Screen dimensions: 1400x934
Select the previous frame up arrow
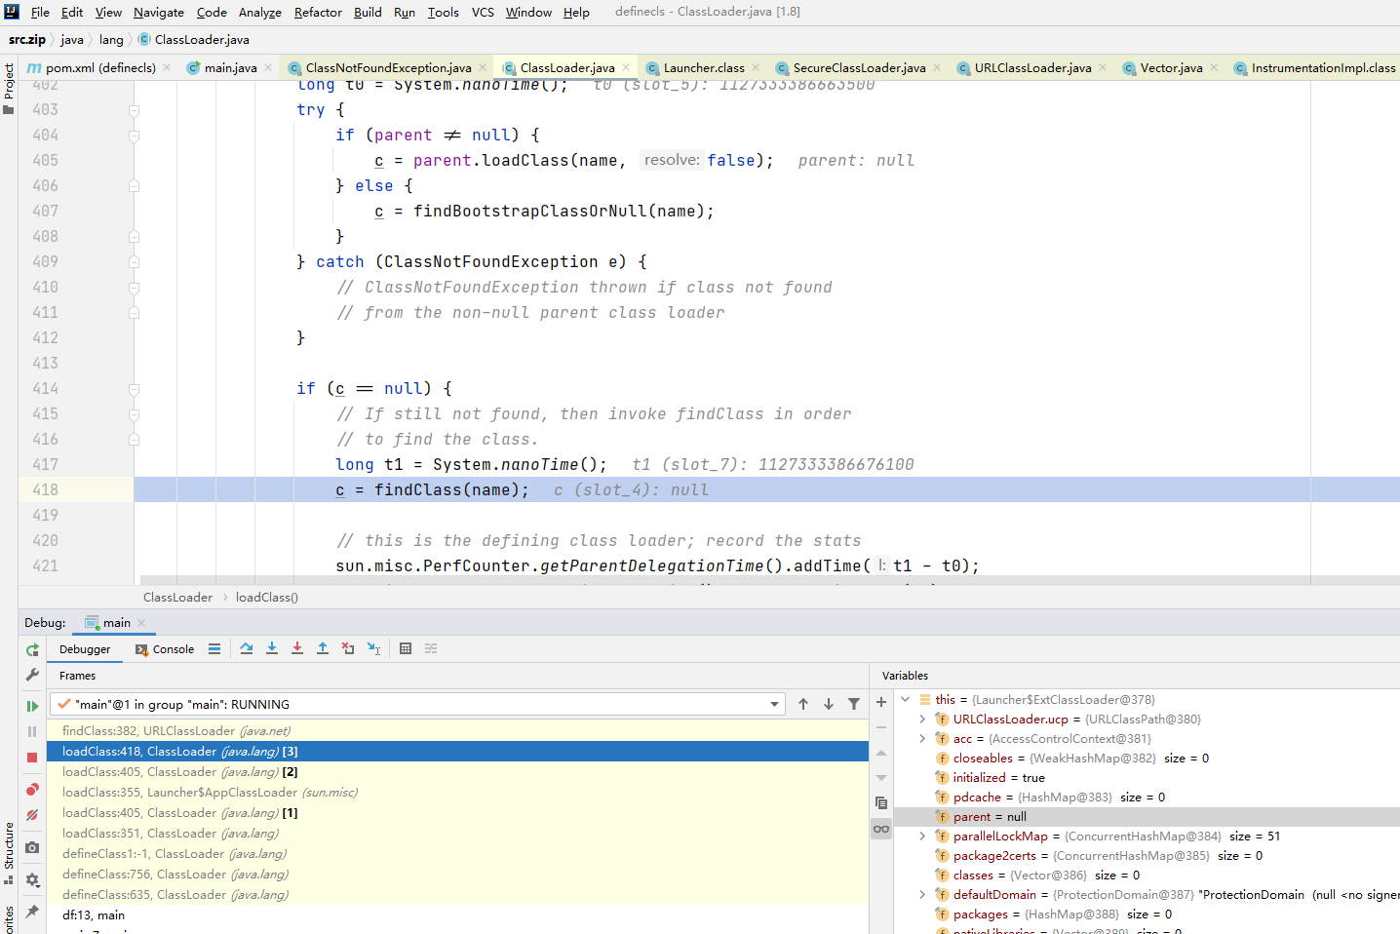click(803, 704)
